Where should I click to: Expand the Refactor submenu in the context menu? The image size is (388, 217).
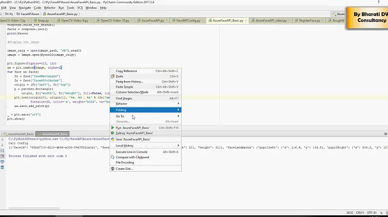tap(145, 104)
